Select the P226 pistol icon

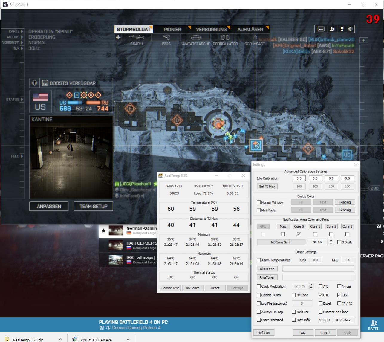pos(166,37)
